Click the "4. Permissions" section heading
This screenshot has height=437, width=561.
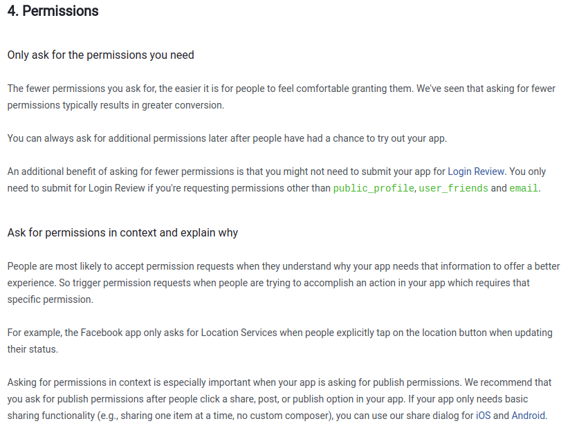click(x=53, y=11)
